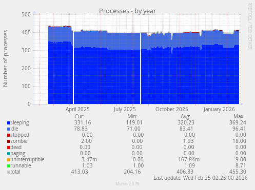Click zombie current value 2.00
Screen dimensions: 255x190
coord(86,141)
